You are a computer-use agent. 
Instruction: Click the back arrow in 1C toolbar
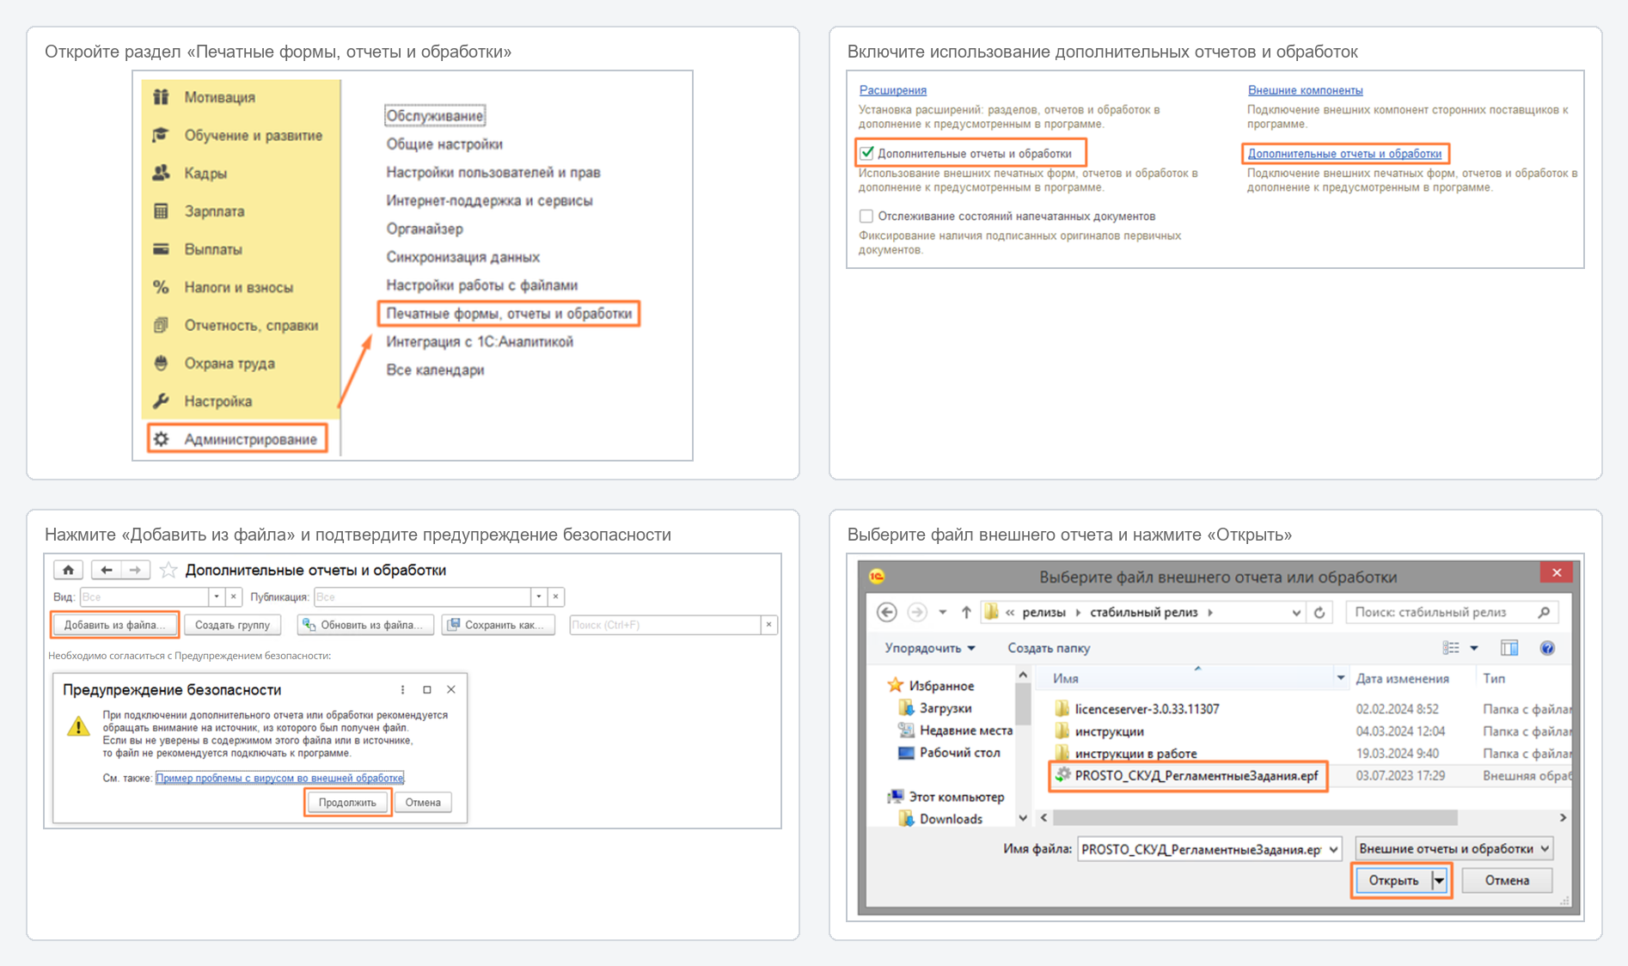click(107, 570)
